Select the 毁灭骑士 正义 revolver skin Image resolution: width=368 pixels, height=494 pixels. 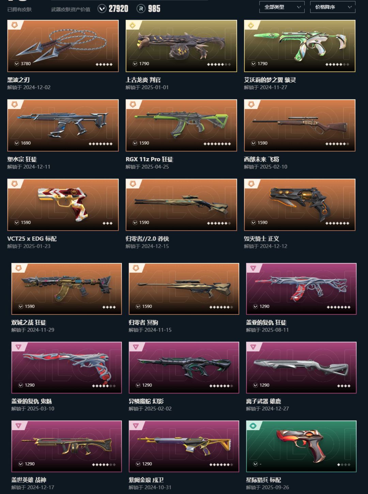coord(300,205)
